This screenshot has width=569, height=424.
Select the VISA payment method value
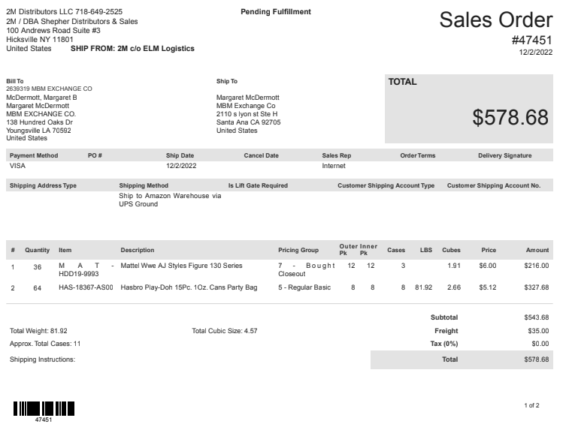pos(17,166)
